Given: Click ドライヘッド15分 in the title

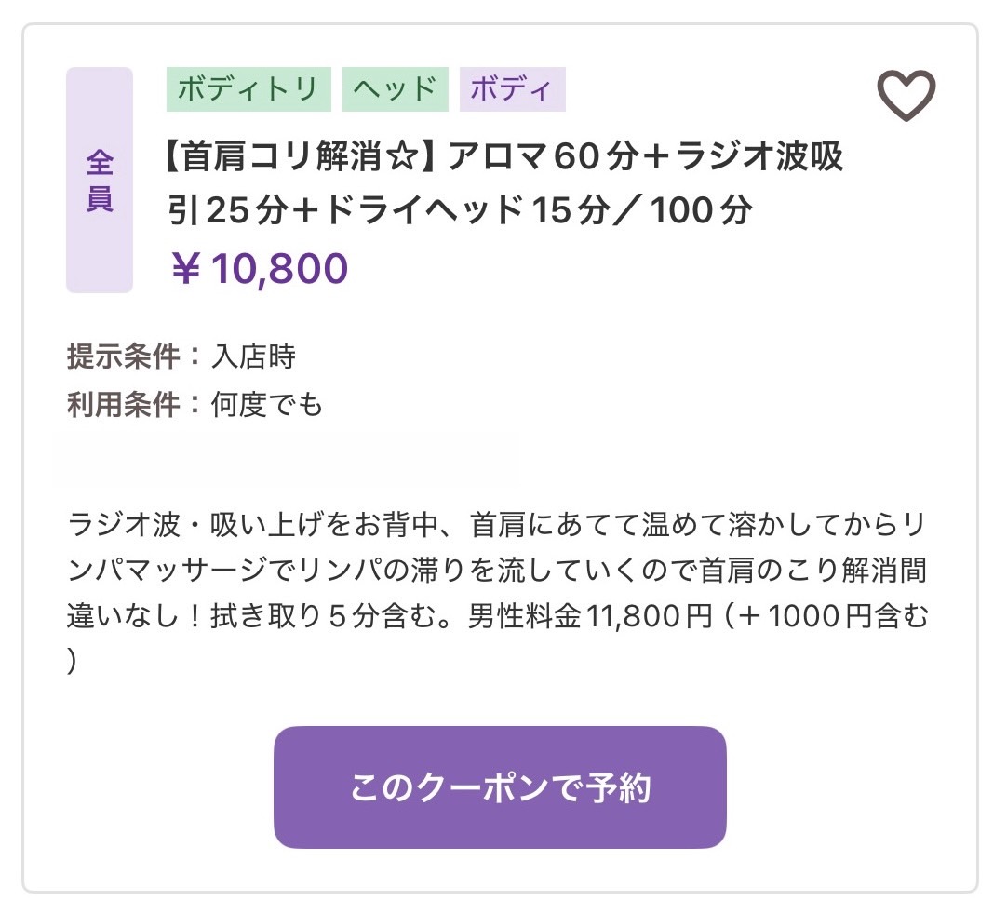Looking at the screenshot, I should tap(467, 210).
